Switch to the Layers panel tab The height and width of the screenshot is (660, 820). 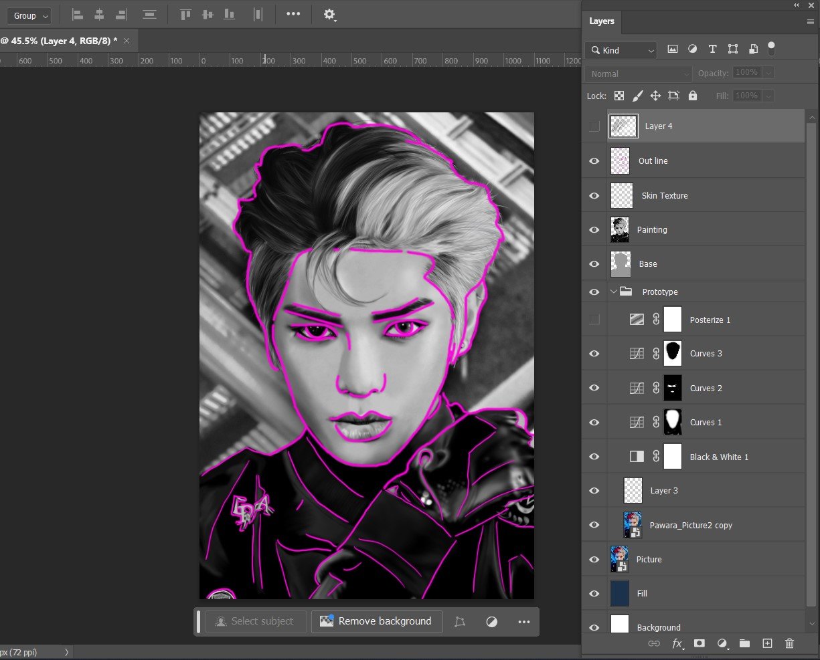coord(601,21)
